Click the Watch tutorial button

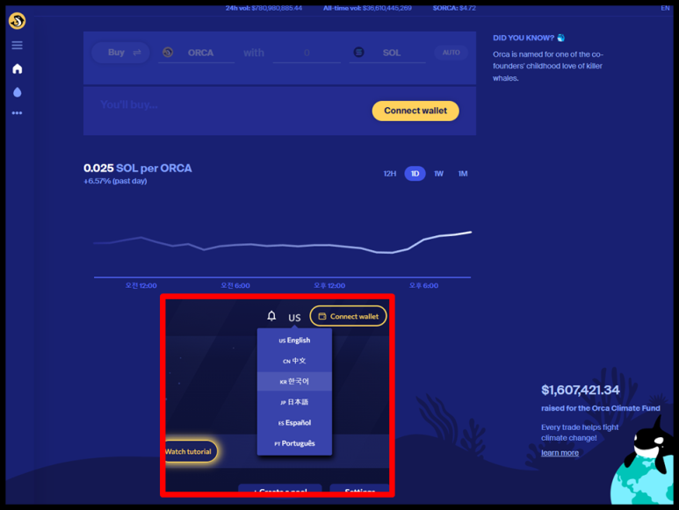pyautogui.click(x=190, y=451)
